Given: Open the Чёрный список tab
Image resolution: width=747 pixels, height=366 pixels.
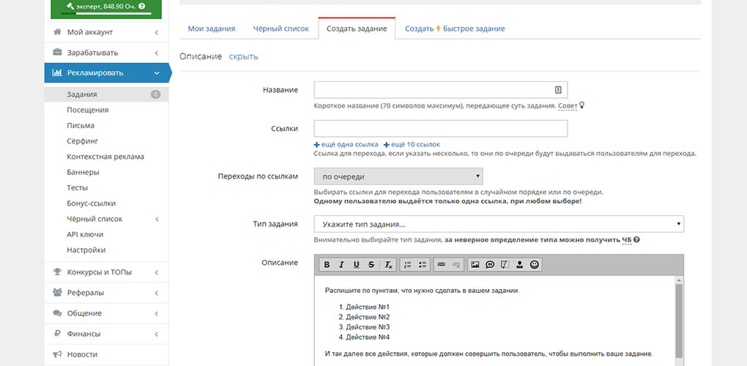Looking at the screenshot, I should click(x=280, y=29).
